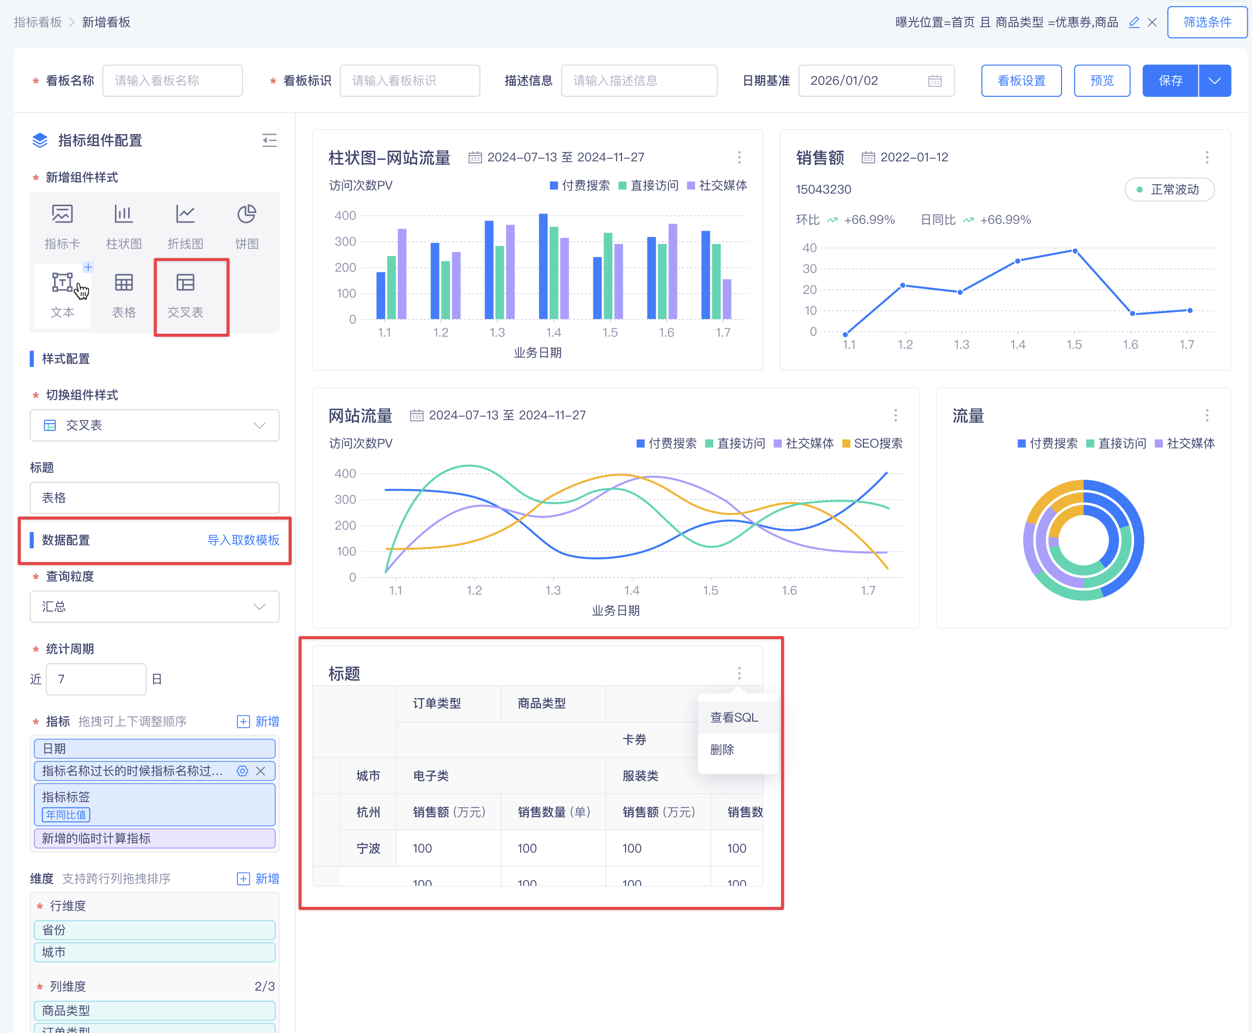
Task: Focus the 看板名称 input field
Action: 172,80
